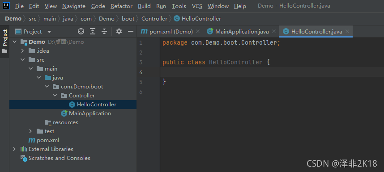Select the HelloController.java tab
The width and height of the screenshot is (384, 172).
[316, 32]
